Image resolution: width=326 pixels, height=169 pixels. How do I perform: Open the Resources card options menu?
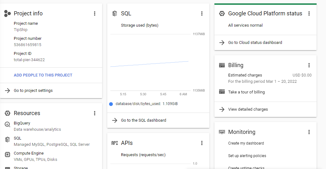95,113
